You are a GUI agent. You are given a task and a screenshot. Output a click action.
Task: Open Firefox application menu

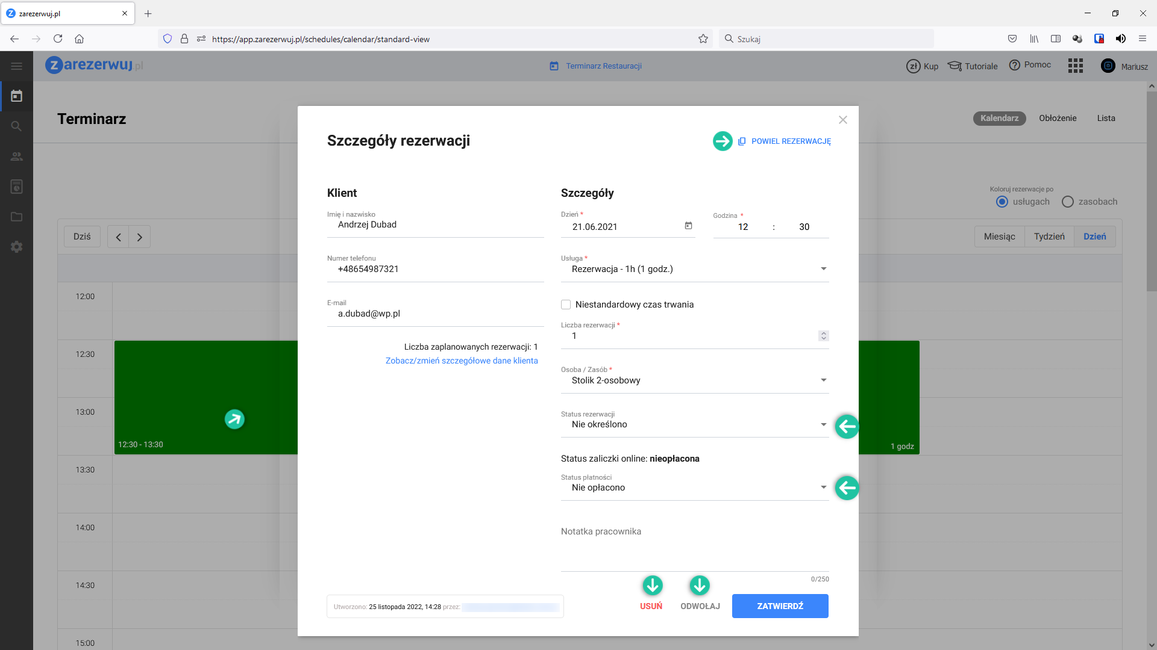[x=1142, y=39]
